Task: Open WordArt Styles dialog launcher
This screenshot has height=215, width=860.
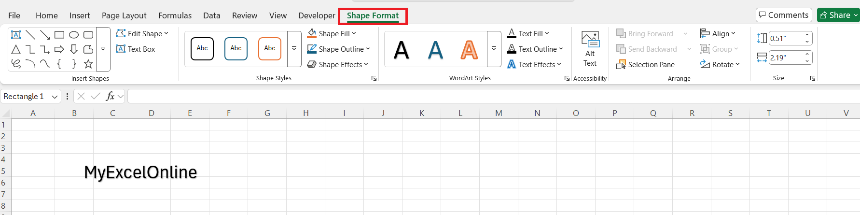Action: pos(567,78)
